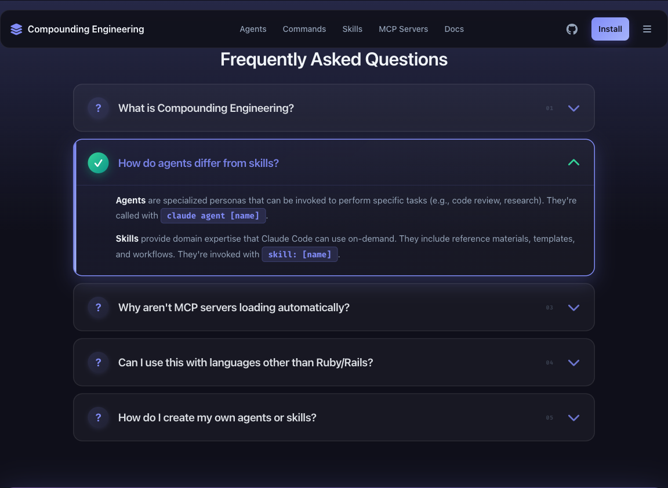
Task: Expand 'How do I create my own' chevron
Action: click(573, 418)
